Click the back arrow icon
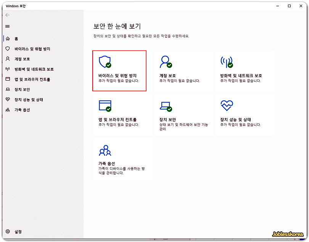Viewport: 309px width, 242px height. click(8, 15)
